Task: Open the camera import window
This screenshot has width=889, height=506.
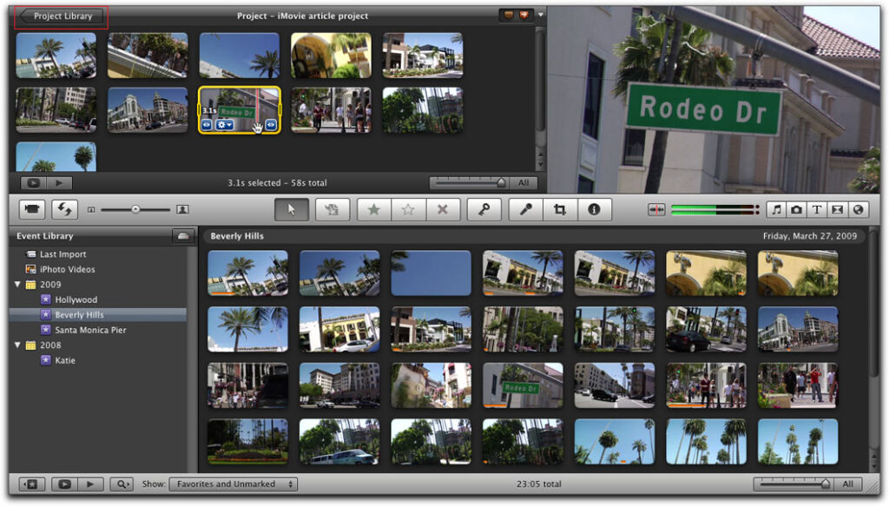Action: click(33, 209)
